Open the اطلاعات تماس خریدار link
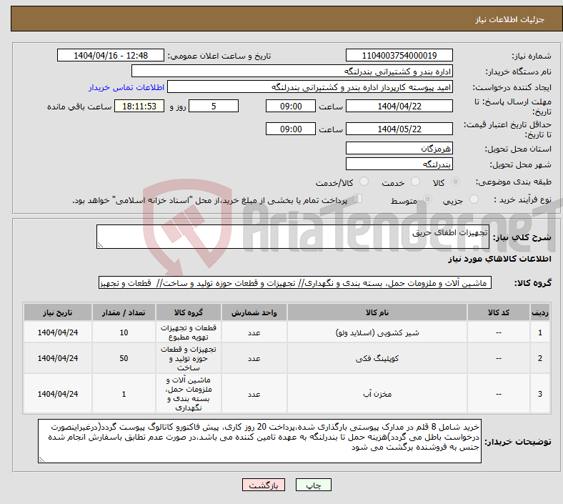This screenshot has width=563, height=504. tap(126, 87)
